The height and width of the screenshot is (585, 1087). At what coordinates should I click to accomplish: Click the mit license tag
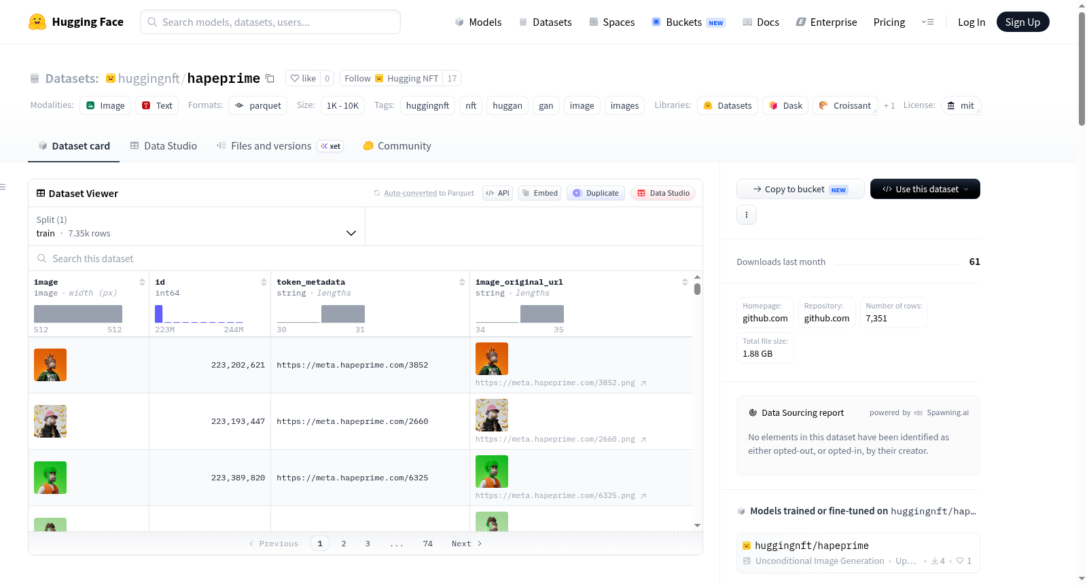click(961, 105)
